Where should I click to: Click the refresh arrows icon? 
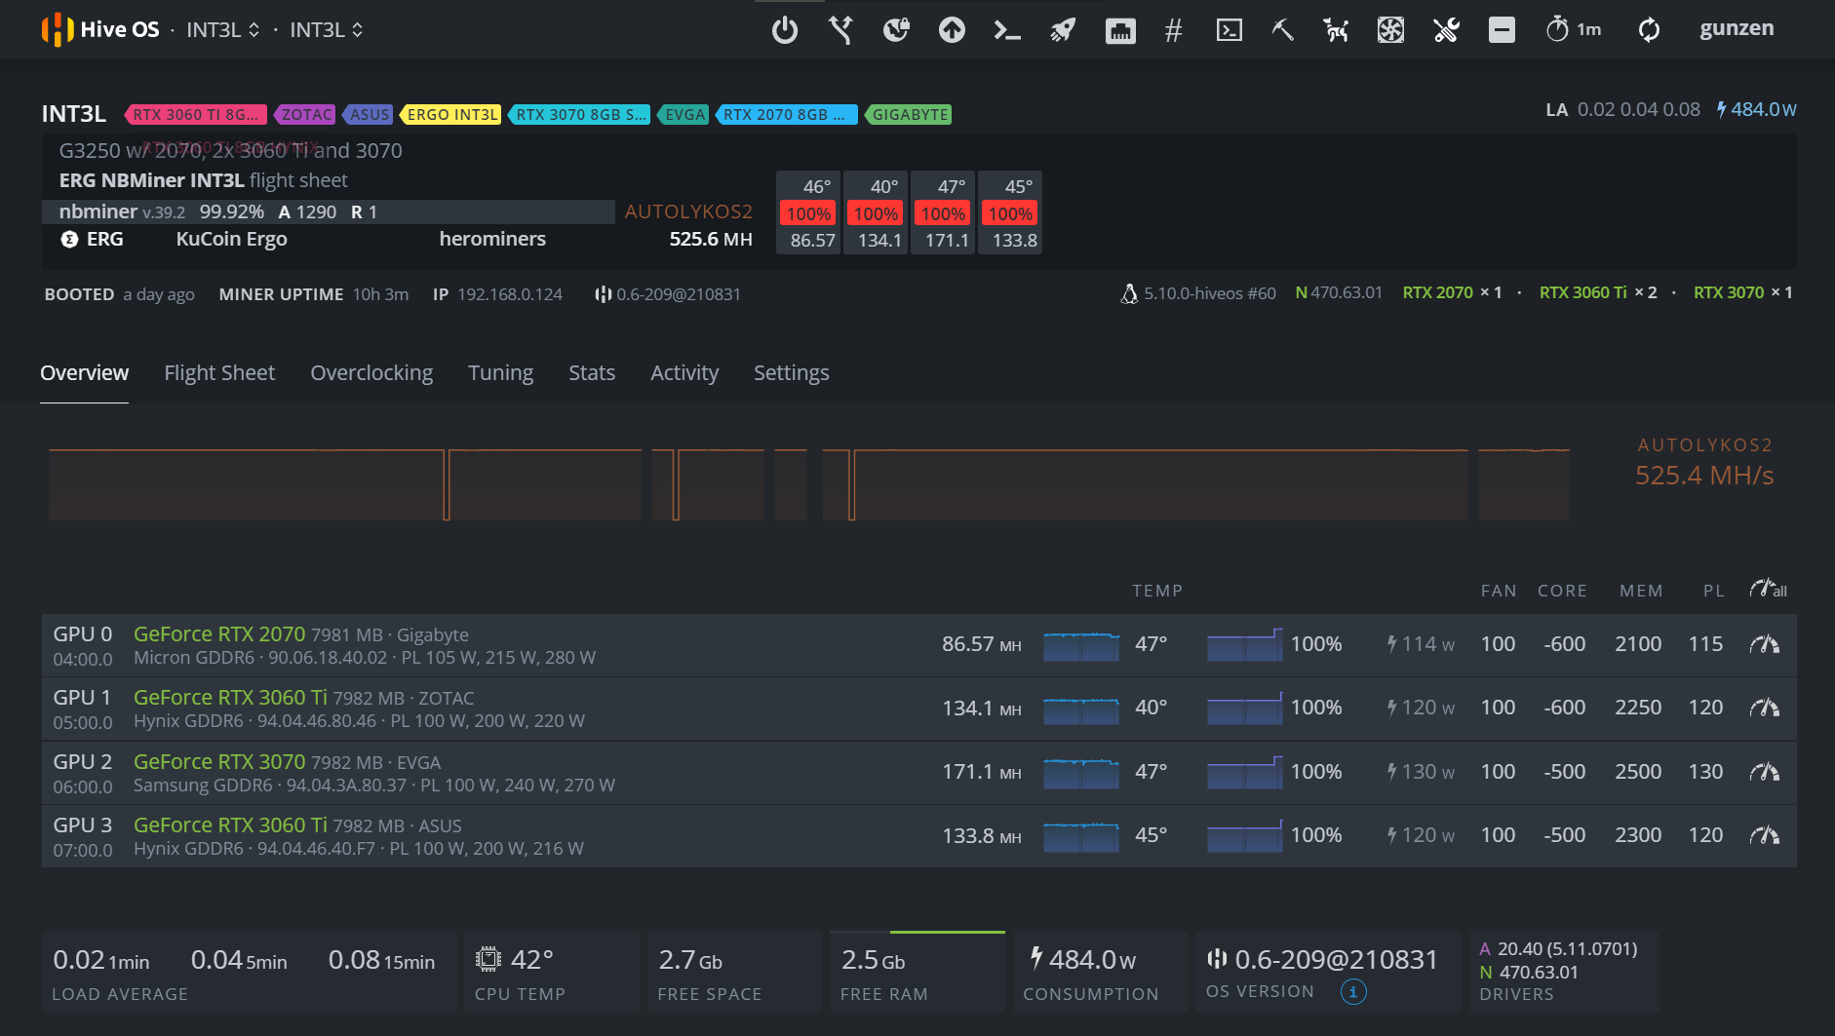[x=1649, y=30]
